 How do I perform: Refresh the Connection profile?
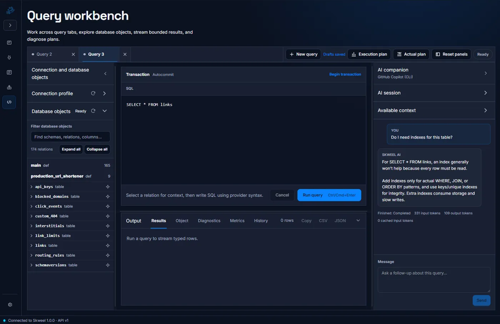[93, 93]
